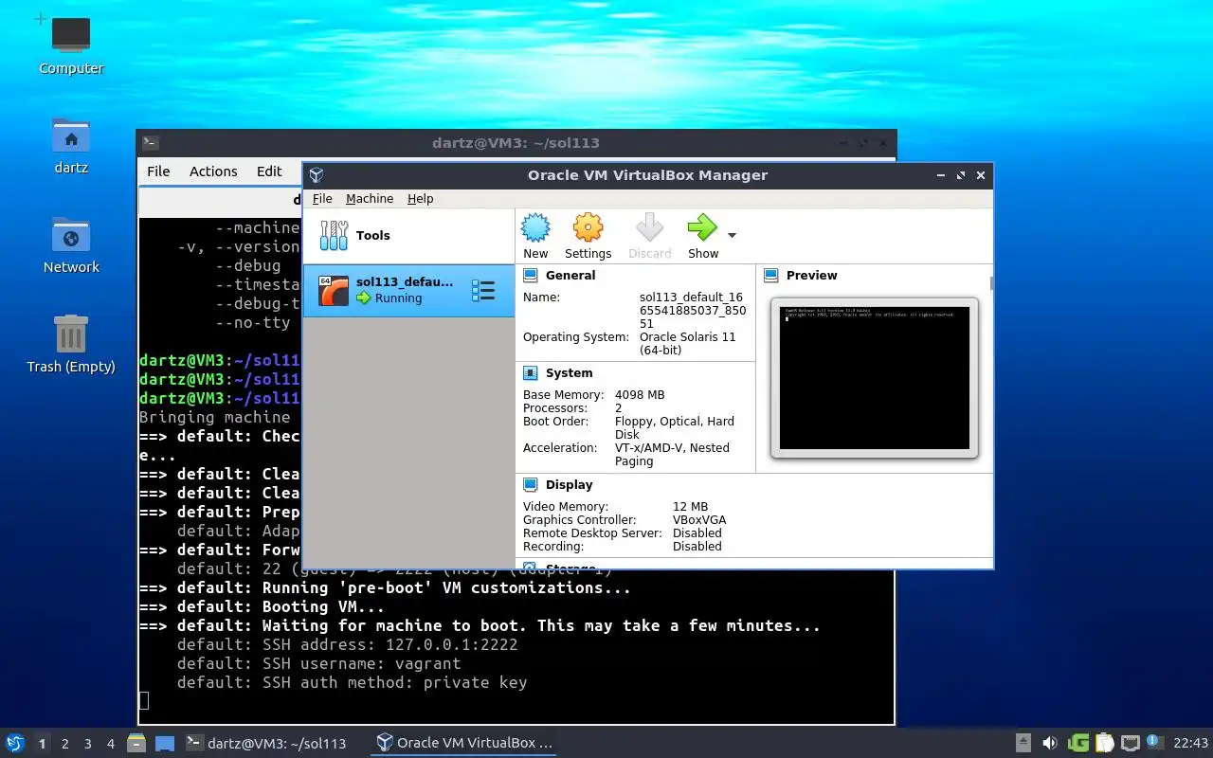Click the show desktop taskbar icon
This screenshot has width=1213, height=758.
click(x=165, y=744)
